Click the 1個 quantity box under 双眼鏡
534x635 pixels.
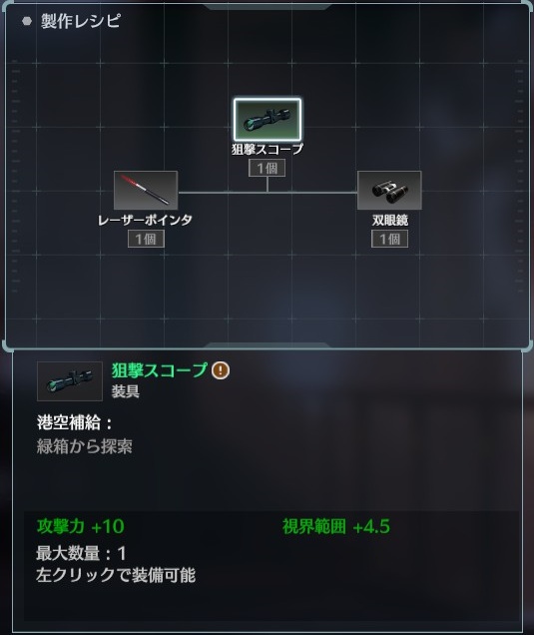(389, 239)
